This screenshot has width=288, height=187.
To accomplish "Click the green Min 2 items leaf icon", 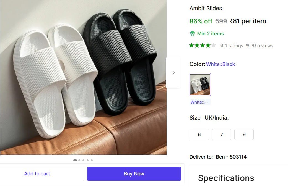I will click(192, 33).
